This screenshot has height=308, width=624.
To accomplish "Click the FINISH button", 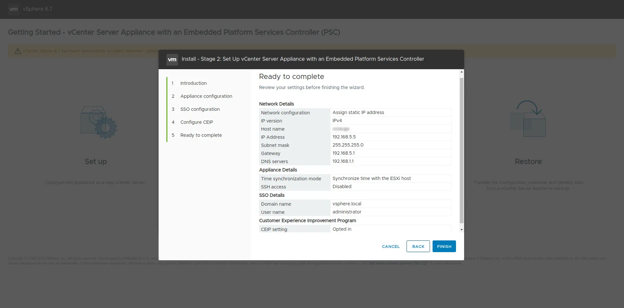I will [444, 246].
